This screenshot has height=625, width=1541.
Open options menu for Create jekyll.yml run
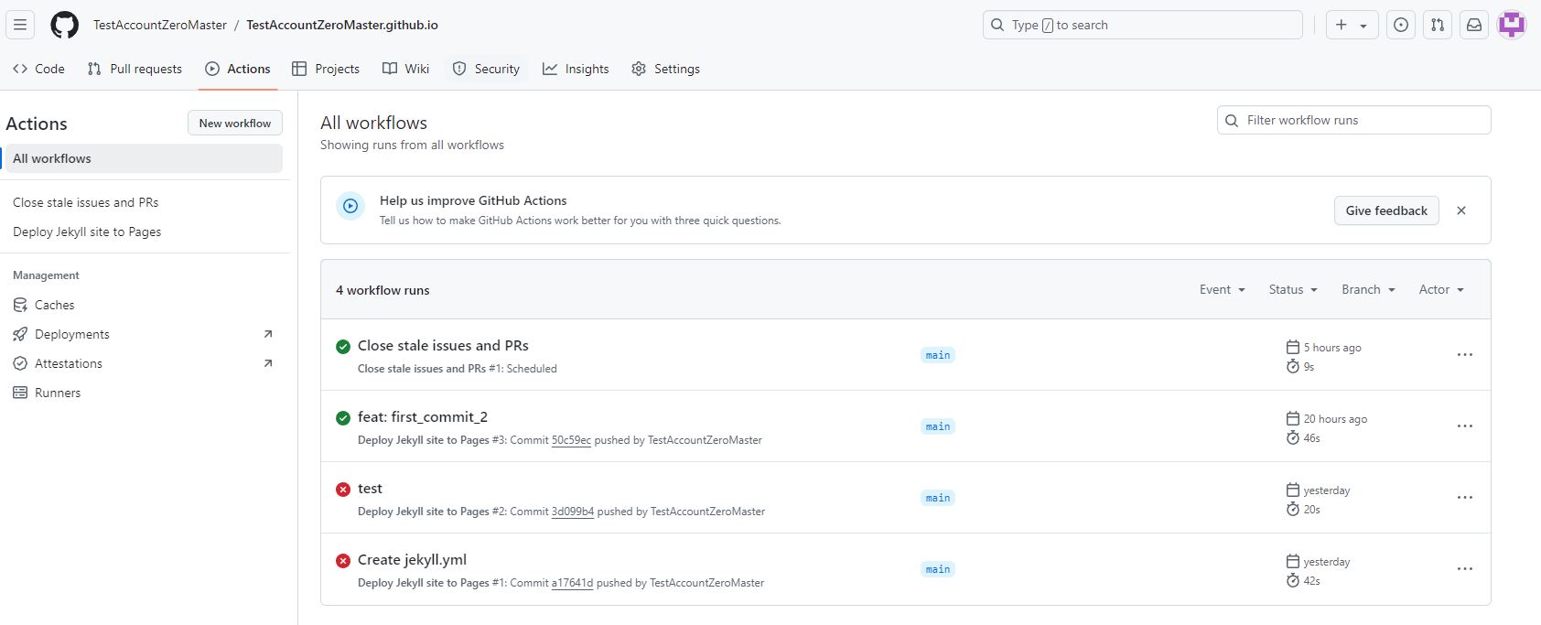(x=1464, y=569)
